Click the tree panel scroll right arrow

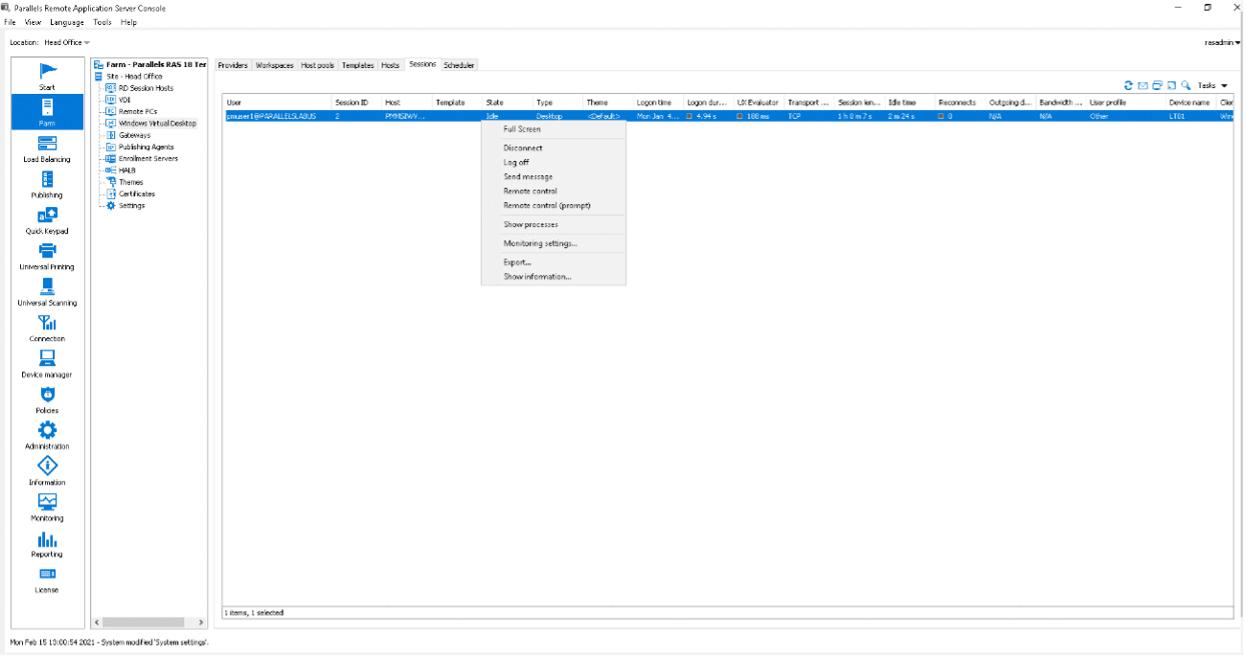200,623
